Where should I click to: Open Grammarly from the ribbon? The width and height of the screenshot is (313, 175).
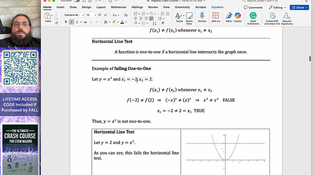[253, 18]
